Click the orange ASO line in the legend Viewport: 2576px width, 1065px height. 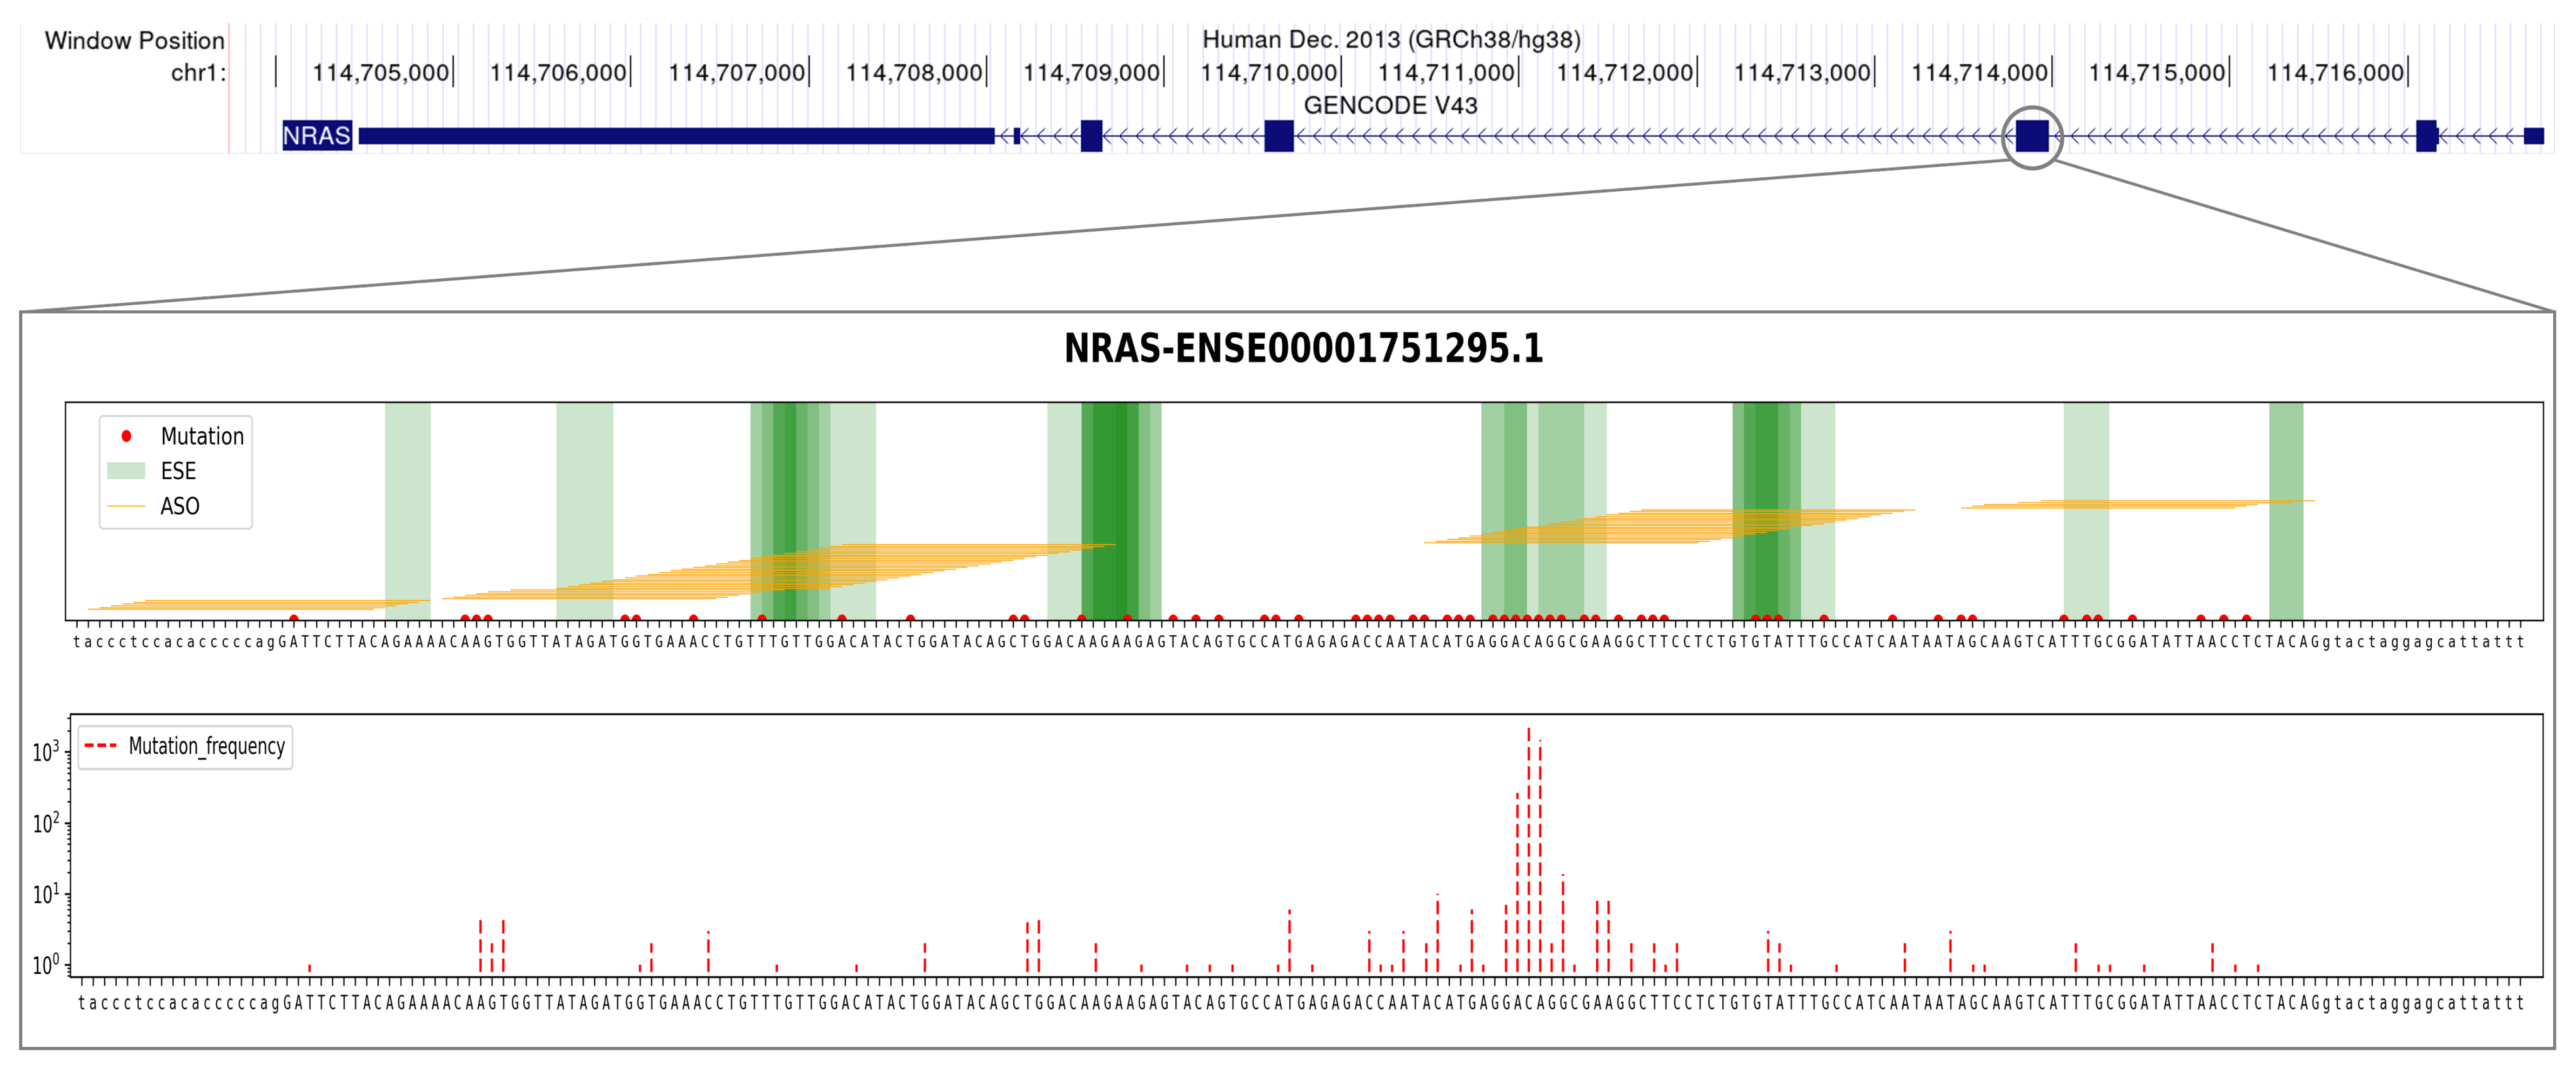[x=127, y=506]
